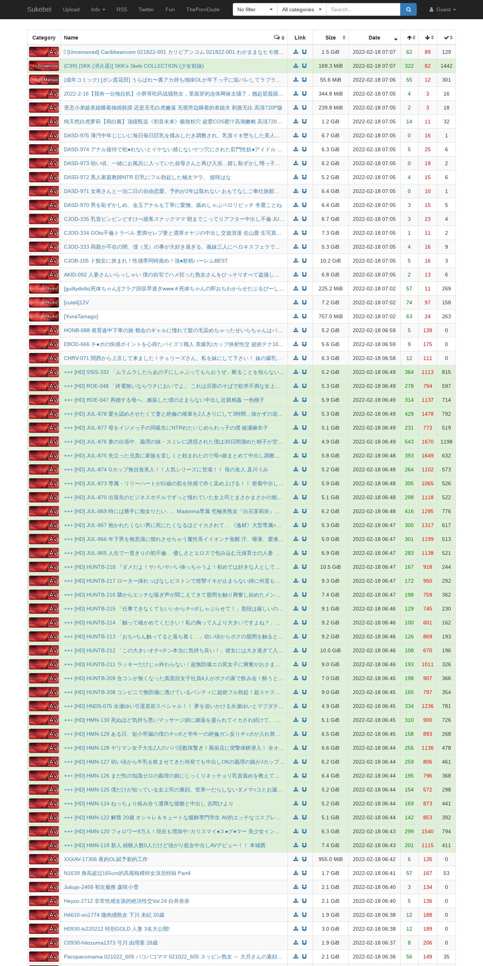Open magnet link for DASD-972 row
This screenshot has width=483, height=966.
tap(304, 177)
